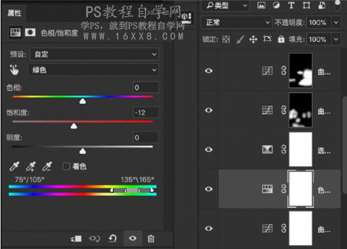Hide the top curves layer via eye icon

[209, 71]
